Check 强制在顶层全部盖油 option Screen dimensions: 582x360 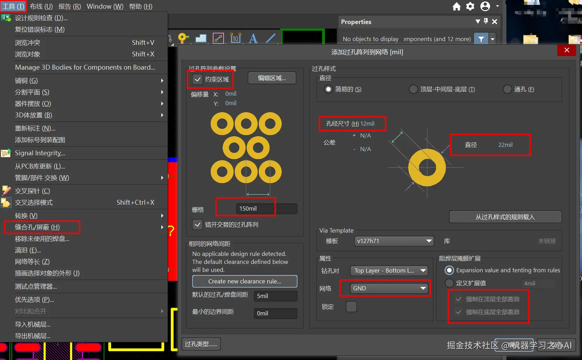[x=459, y=299]
